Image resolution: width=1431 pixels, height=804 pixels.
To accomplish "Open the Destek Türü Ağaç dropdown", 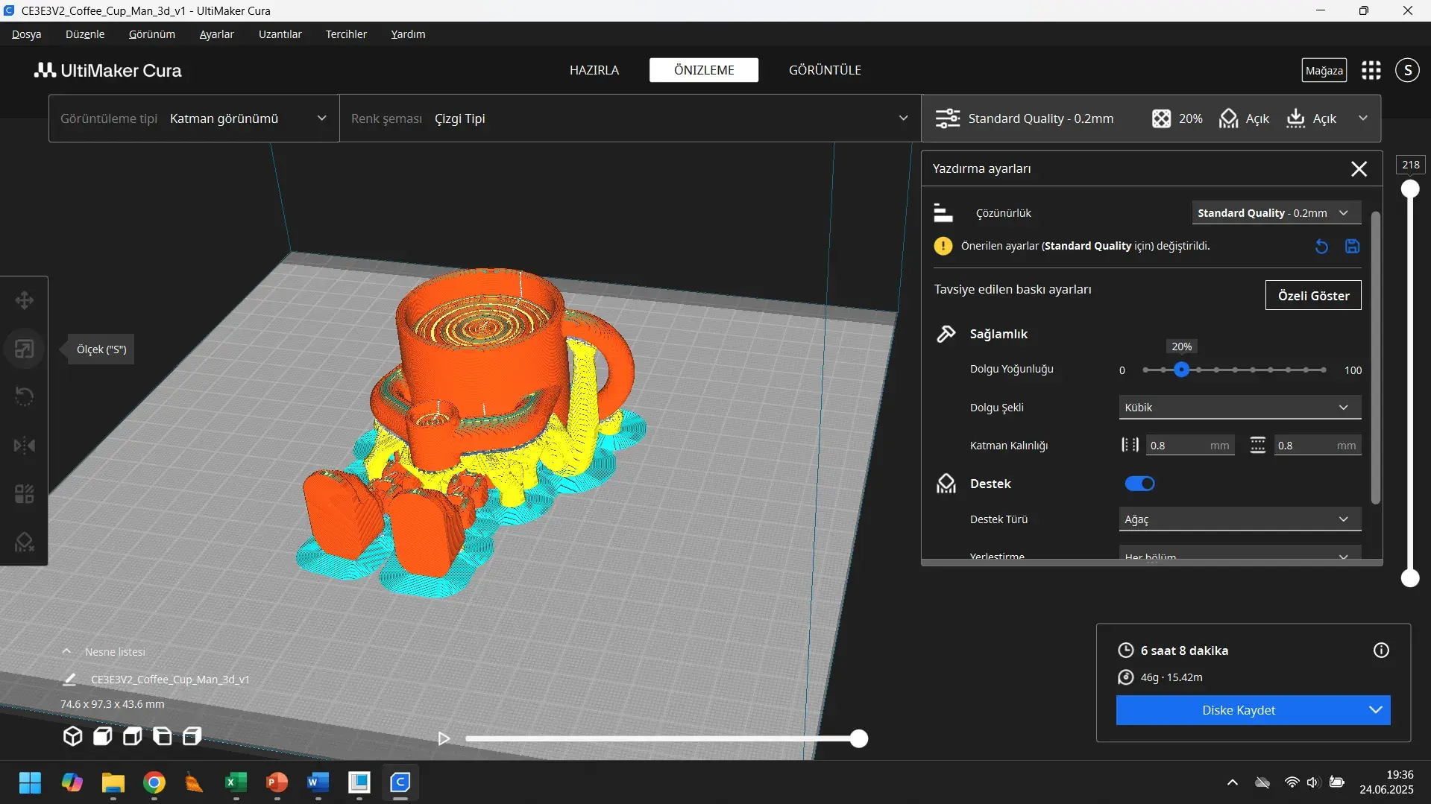I will click(1238, 519).
